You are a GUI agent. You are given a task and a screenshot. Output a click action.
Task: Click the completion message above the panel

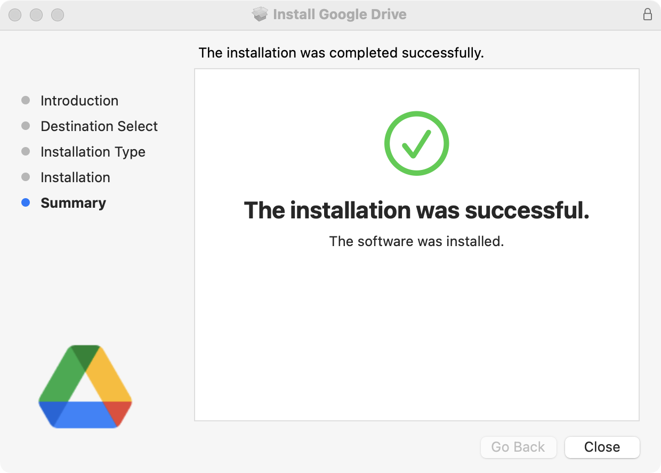[341, 53]
